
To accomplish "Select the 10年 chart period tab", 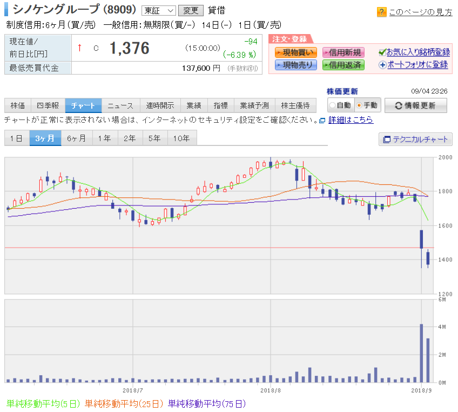I will tap(181, 138).
